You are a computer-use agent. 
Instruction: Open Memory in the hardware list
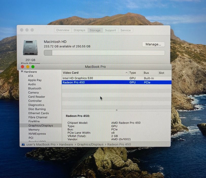pyautogui.click(x=34, y=130)
